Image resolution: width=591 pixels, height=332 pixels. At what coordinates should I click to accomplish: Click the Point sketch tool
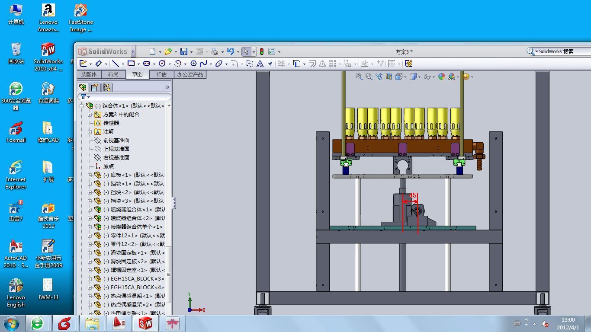click(x=270, y=64)
